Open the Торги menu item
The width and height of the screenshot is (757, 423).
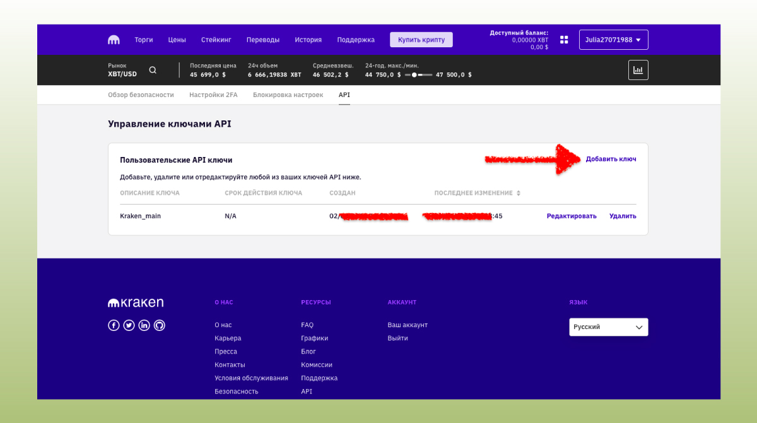point(143,39)
